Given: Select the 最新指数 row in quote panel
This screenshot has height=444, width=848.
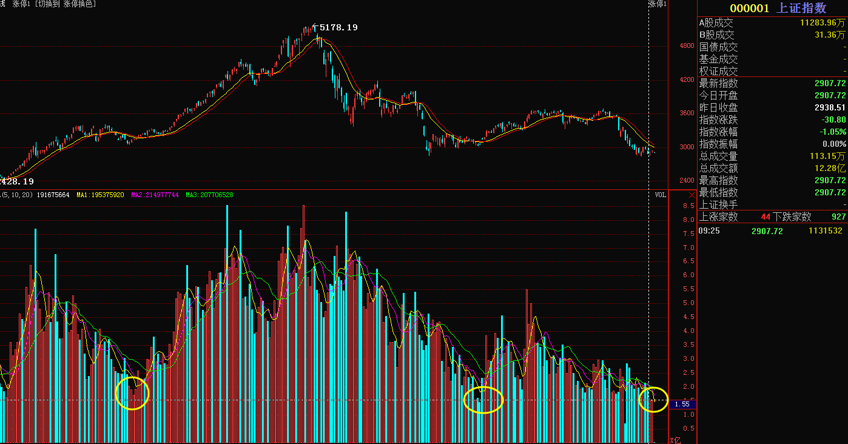Looking at the screenshot, I should tap(772, 83).
